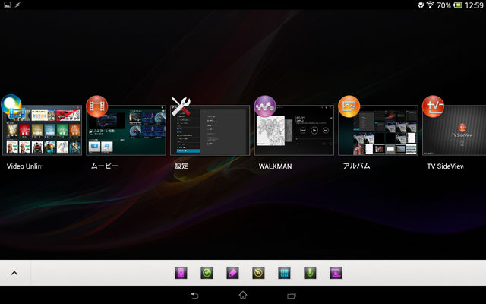Tap the red film ムービー badge icon
Viewport: 486px width, 304px height.
click(x=97, y=106)
